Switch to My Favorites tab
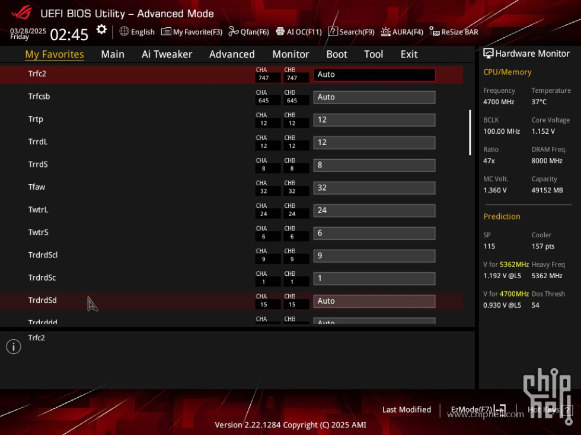Image resolution: width=581 pixels, height=435 pixels. coord(55,54)
